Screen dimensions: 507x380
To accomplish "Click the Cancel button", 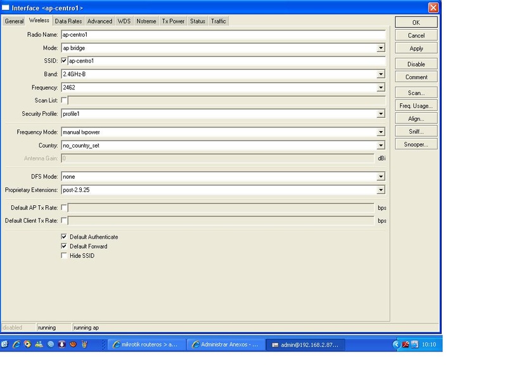I will 416,35.
